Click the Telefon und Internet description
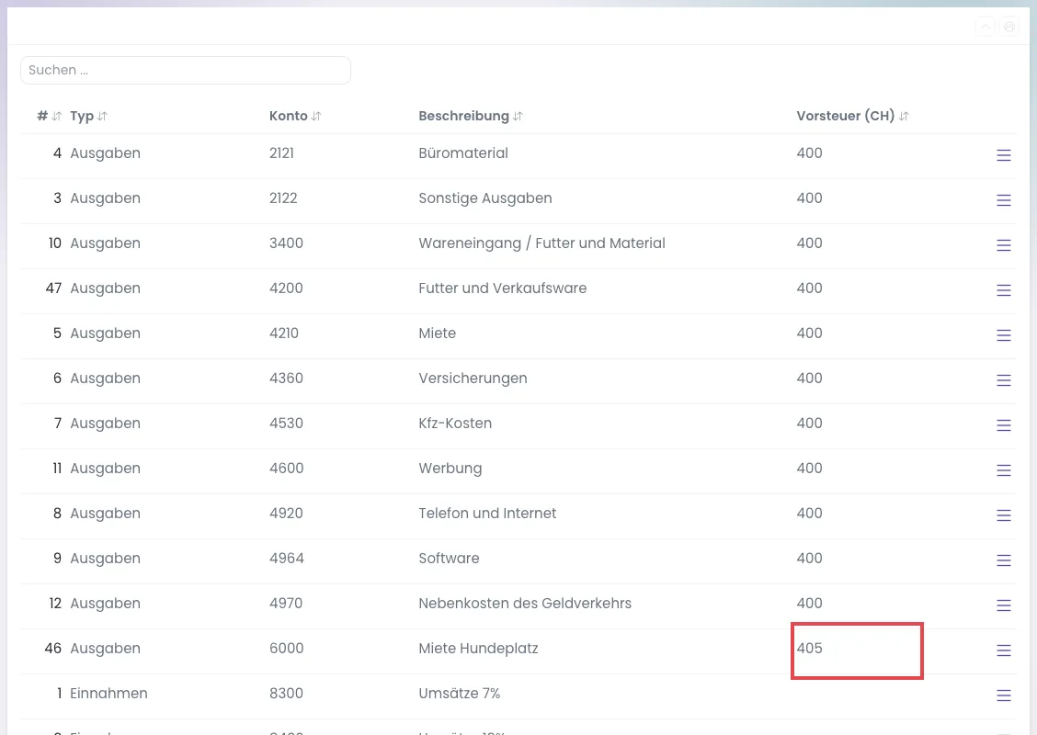This screenshot has width=1037, height=735. coord(486,513)
